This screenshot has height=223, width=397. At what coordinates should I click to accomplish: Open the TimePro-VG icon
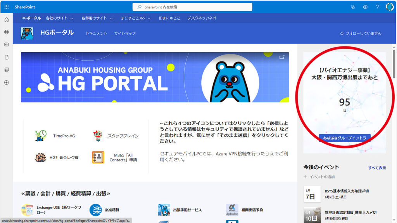click(40, 136)
